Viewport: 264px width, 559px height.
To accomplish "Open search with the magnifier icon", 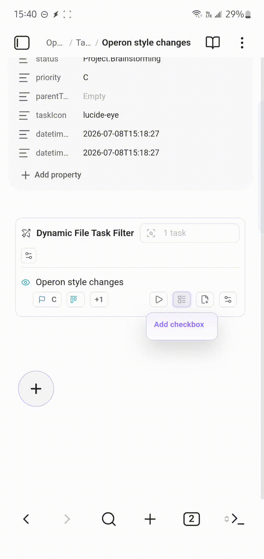I will pos(109,519).
